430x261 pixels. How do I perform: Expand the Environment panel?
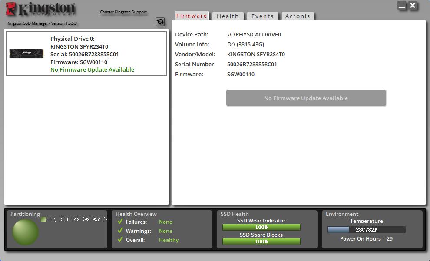(341, 214)
